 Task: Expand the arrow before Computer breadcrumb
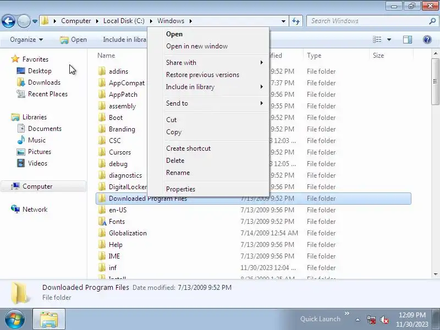(54, 21)
